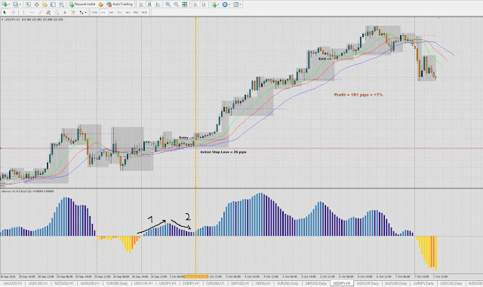Screen dimensions: 483x287
Task: Expand the Templates dropdown arrow
Action: click(240, 5)
